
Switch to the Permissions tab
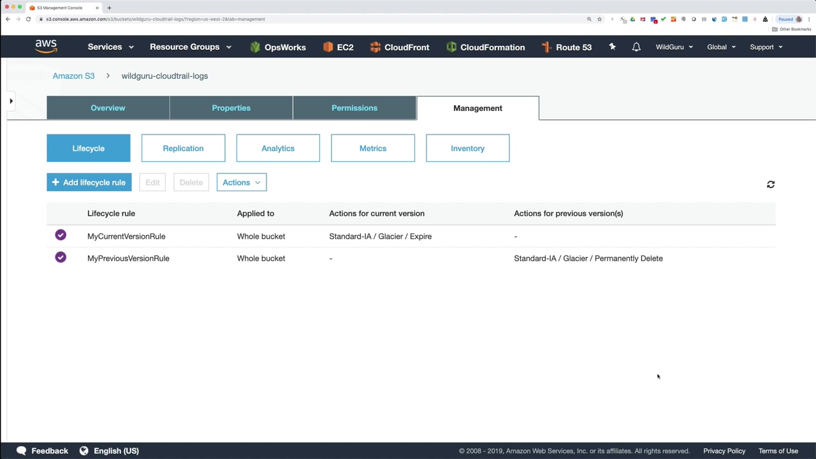click(x=354, y=108)
